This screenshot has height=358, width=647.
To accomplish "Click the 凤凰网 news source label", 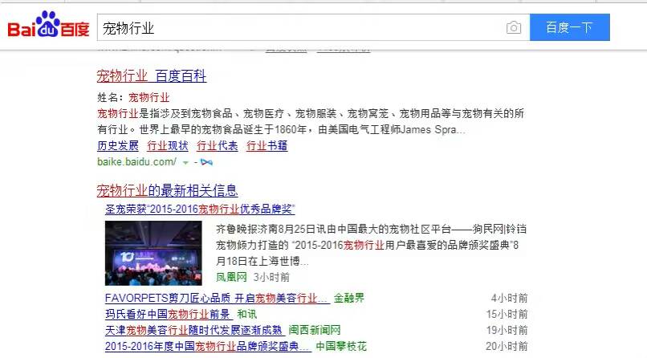I will click(231, 277).
